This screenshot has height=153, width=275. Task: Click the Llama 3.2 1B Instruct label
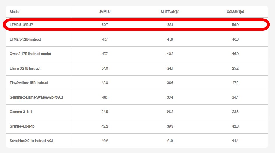pos(25,68)
